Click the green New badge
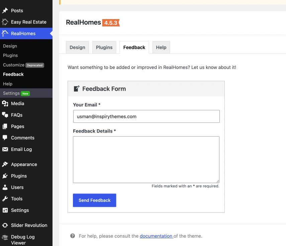Image resolution: width=286 pixels, height=246 pixels. click(x=25, y=93)
